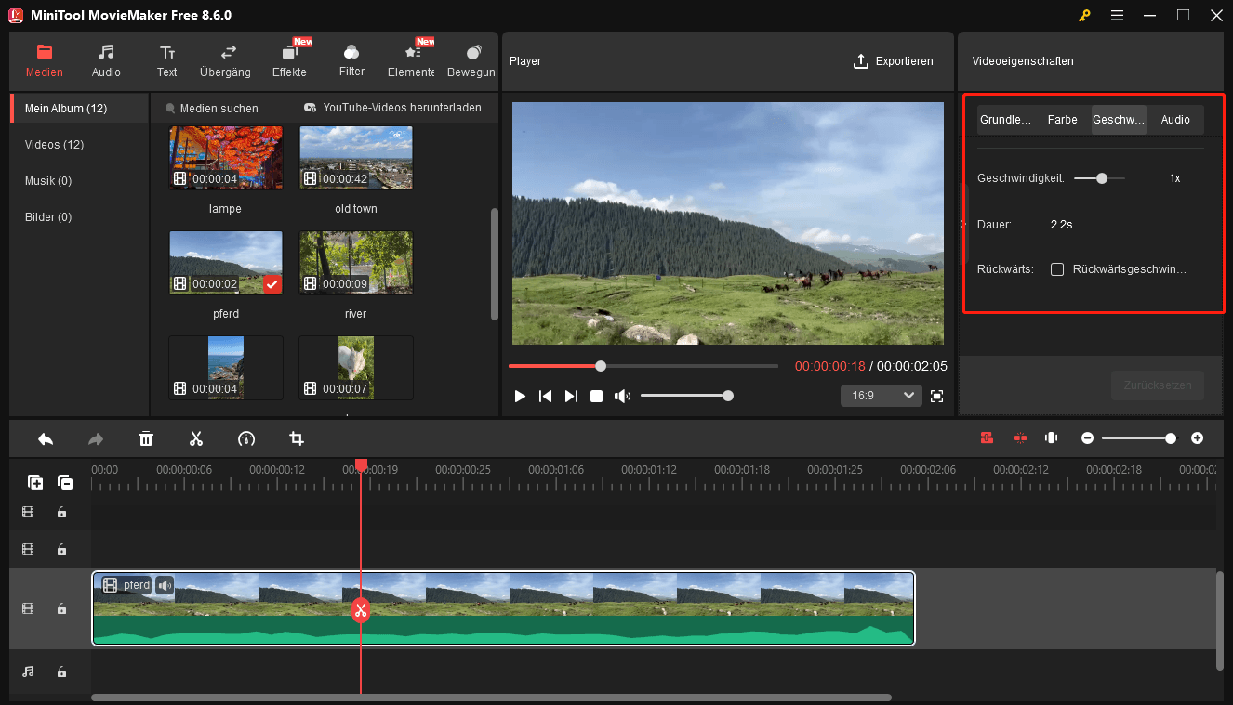This screenshot has height=705, width=1233.
Task: Open the 16:9 aspect ratio dropdown
Action: 881,395
